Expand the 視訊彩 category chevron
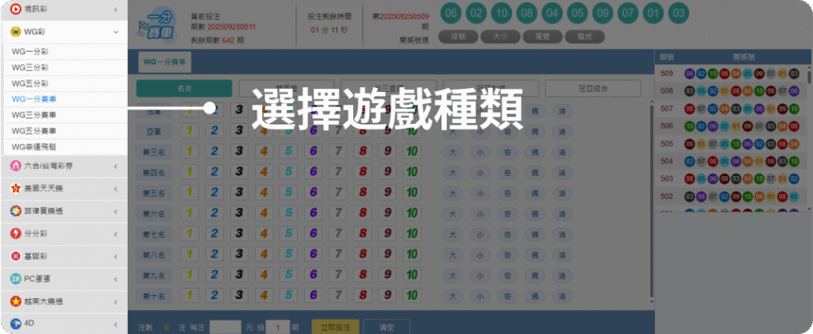The image size is (813, 334). [116, 10]
